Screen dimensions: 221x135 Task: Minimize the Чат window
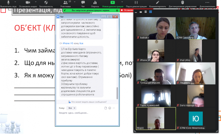[x=104, y=17]
